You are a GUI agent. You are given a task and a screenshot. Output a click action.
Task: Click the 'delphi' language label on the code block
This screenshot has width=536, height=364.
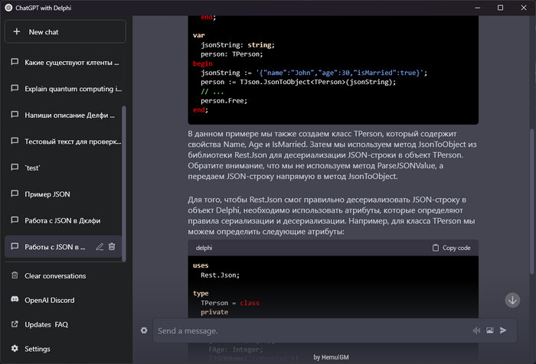tap(204, 248)
